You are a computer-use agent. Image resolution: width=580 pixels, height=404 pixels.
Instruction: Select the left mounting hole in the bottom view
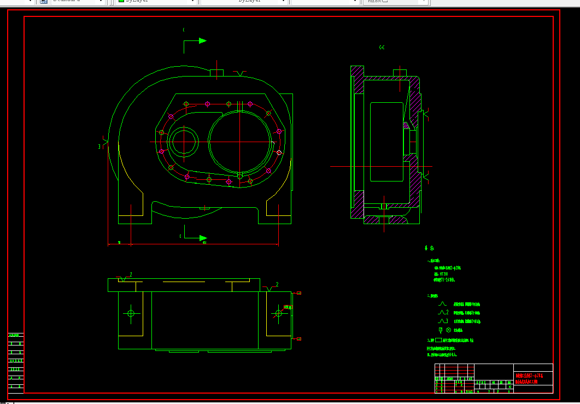(x=131, y=313)
